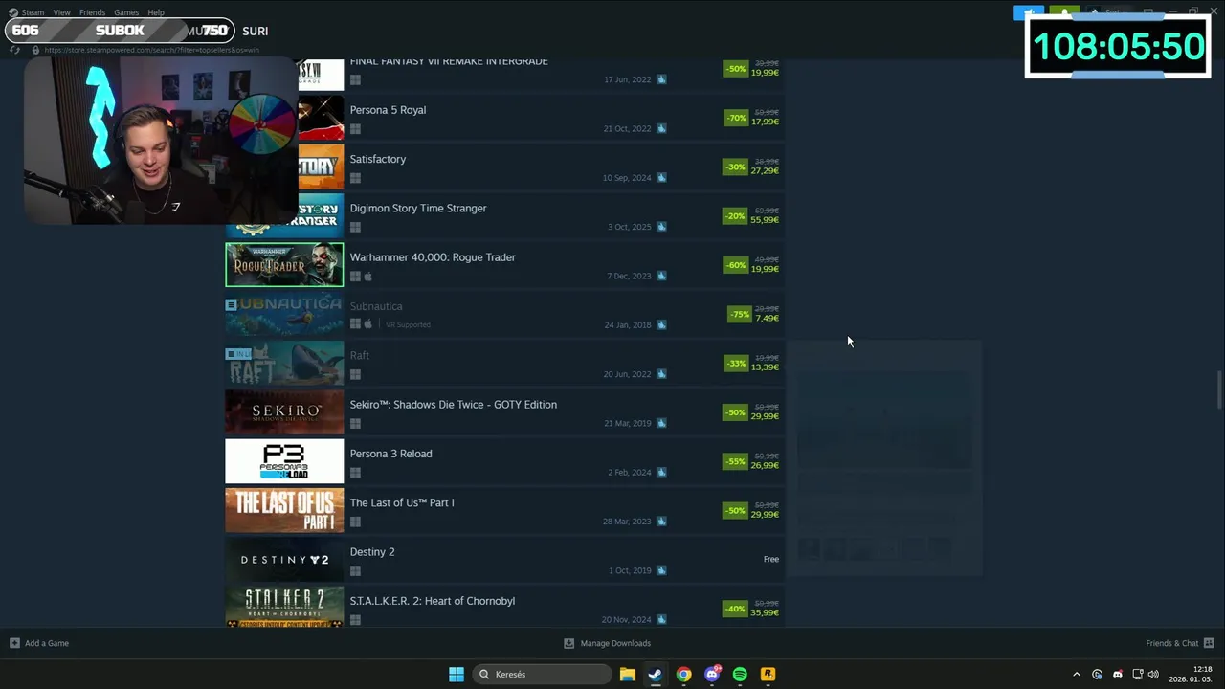
Task: Click the -60% badge on the Warhammer Rogue Trader row
Action: 736,265
